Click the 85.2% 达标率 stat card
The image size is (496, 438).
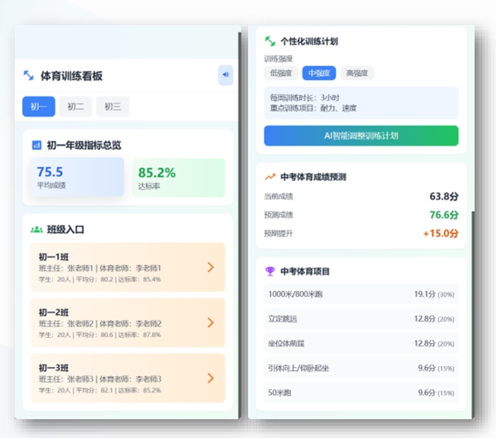[x=178, y=178]
